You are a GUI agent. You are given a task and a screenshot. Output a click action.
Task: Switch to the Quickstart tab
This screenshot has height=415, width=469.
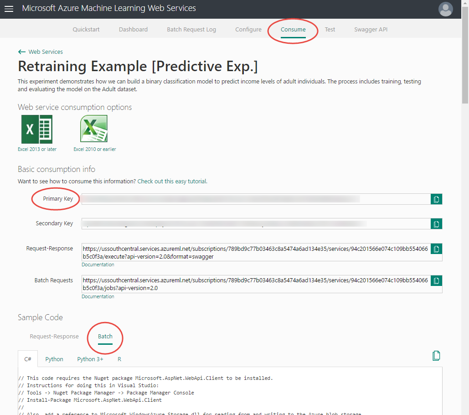tap(86, 29)
